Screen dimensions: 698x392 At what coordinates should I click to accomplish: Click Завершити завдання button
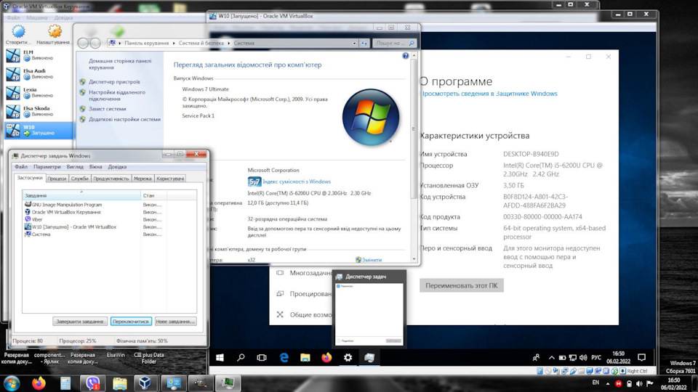click(x=80, y=321)
